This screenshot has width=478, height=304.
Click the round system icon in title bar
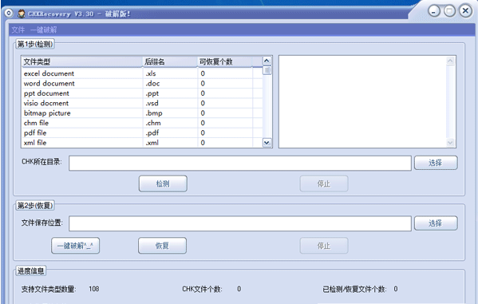pyautogui.click(x=9, y=13)
